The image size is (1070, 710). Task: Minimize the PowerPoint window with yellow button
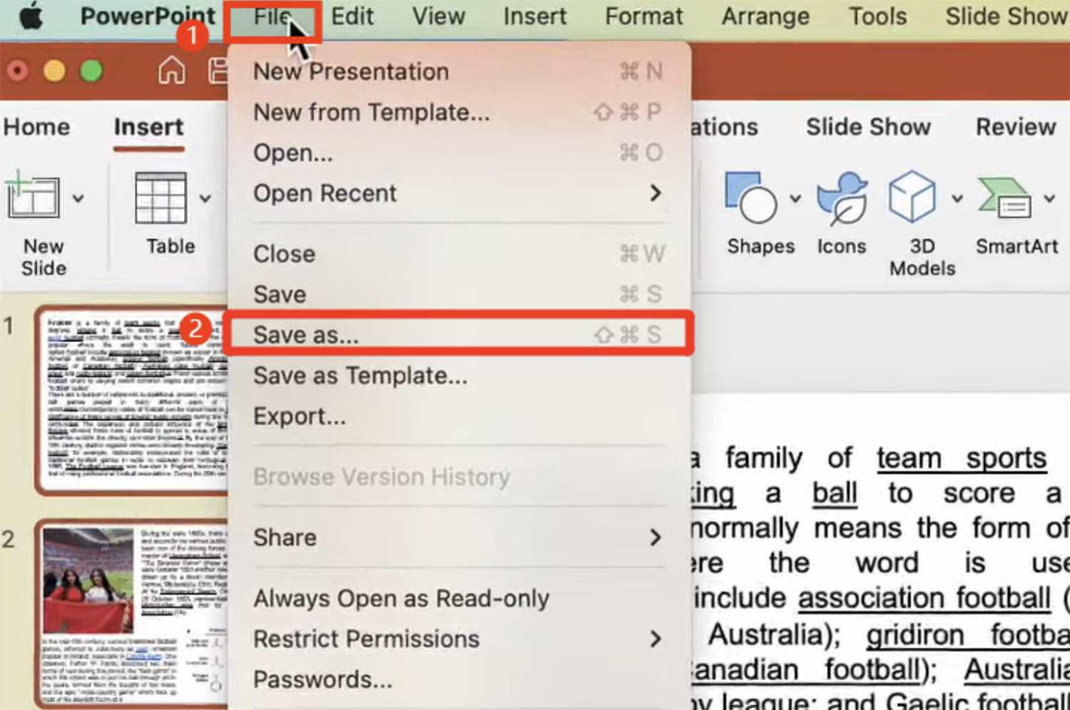[55, 71]
